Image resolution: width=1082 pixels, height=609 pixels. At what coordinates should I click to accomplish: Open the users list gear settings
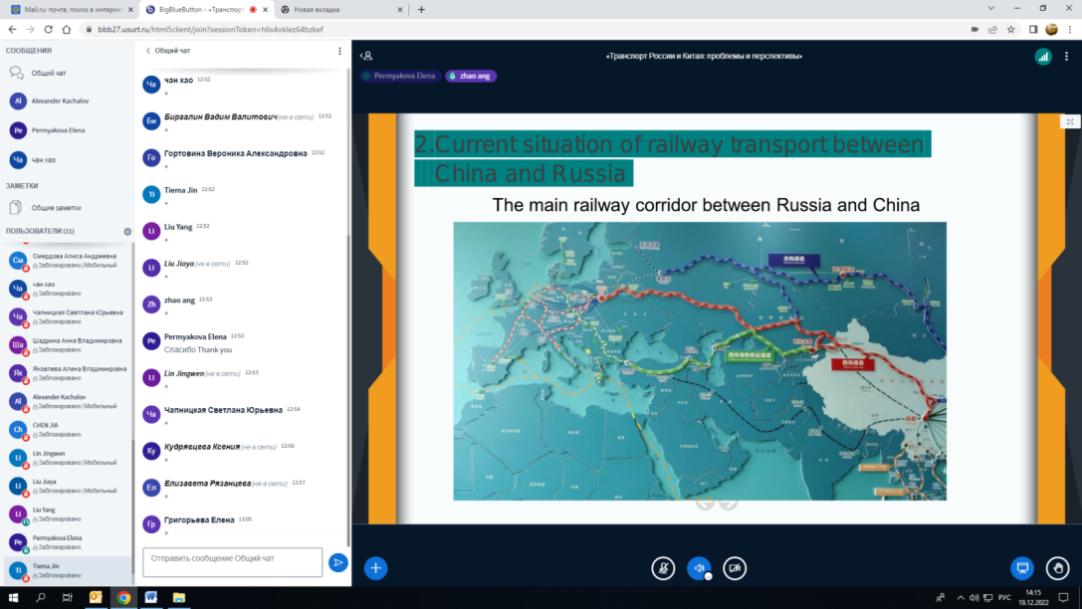(127, 232)
